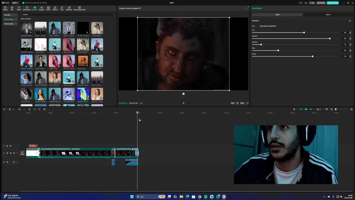This screenshot has width=355, height=200.
Task: Select the Titrek Siyah effect thumbnail
Action: [97, 28]
